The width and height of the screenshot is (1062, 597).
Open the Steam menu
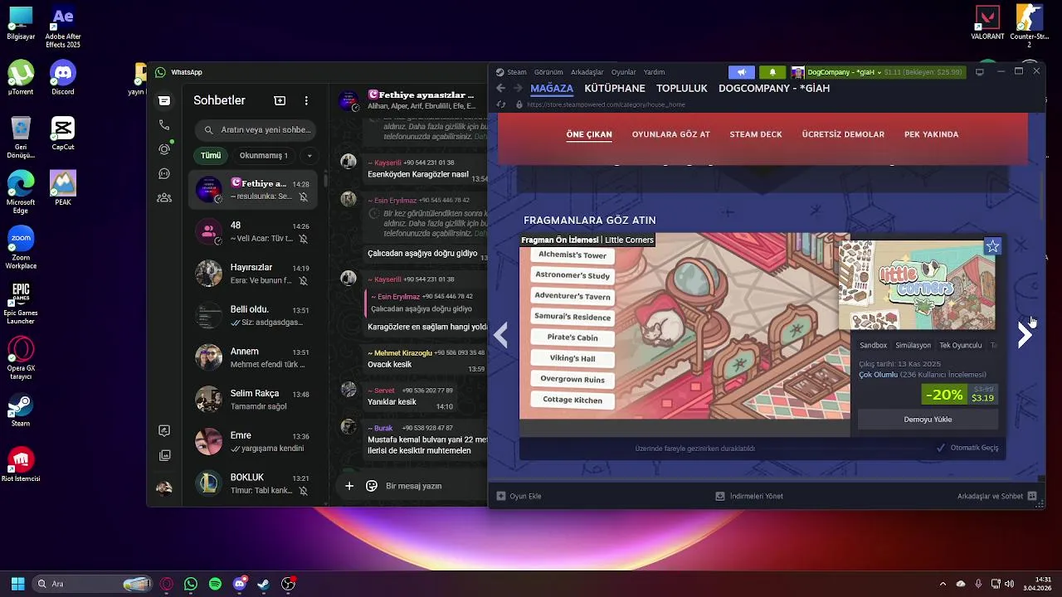[x=517, y=72]
